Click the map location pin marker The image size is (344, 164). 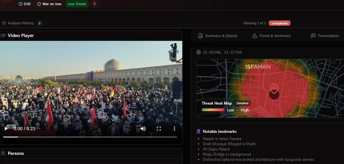(x=274, y=89)
